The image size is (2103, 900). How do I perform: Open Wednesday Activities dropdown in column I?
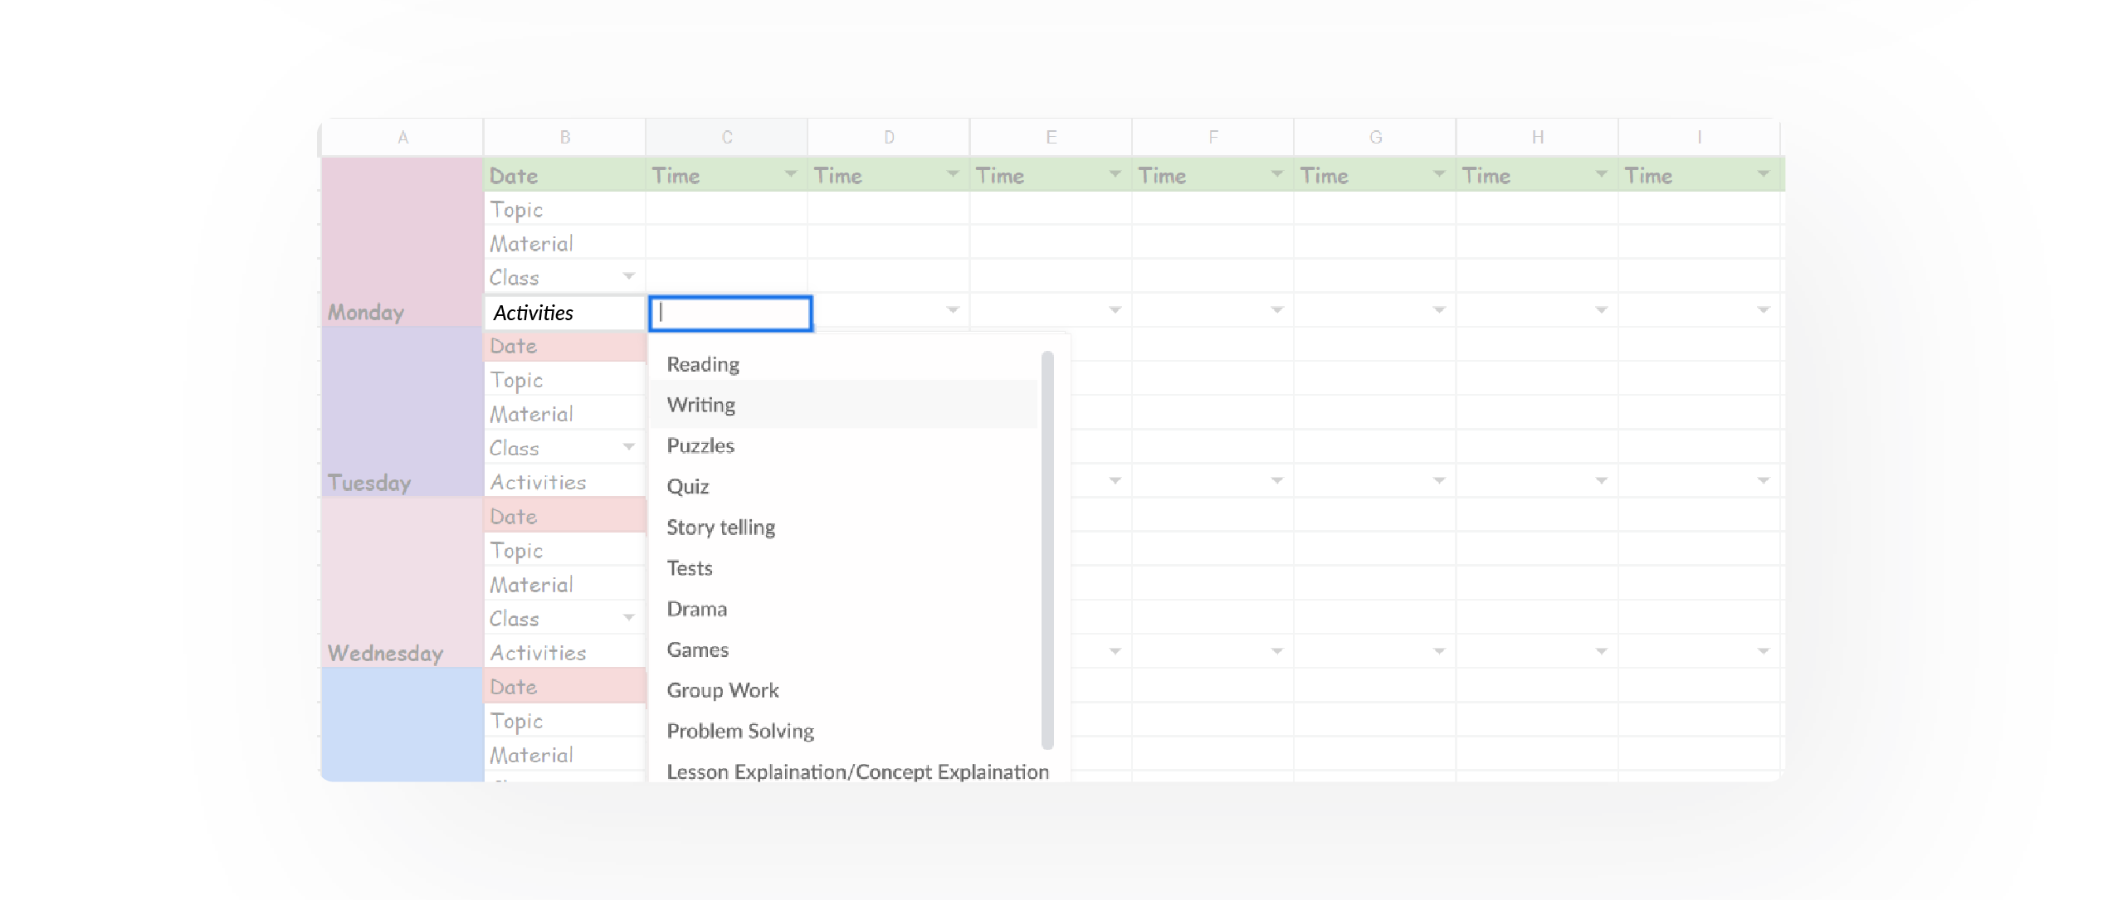tap(1763, 652)
